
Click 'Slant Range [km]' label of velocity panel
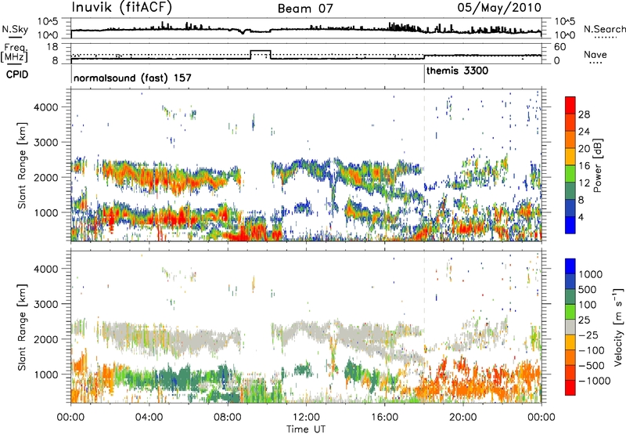coord(22,327)
